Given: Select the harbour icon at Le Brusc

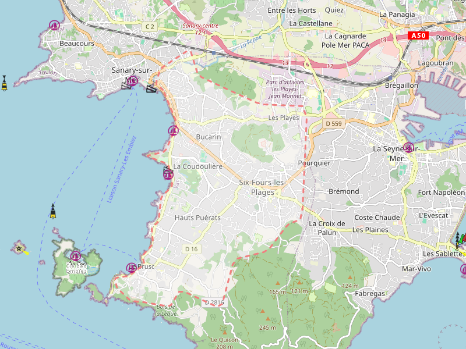Looking at the screenshot, I should coord(132,268).
